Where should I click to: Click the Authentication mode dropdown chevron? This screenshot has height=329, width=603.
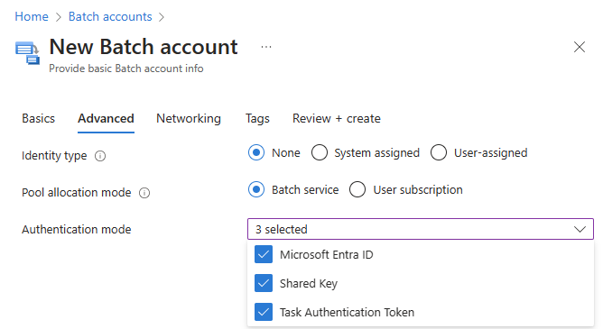click(x=580, y=230)
